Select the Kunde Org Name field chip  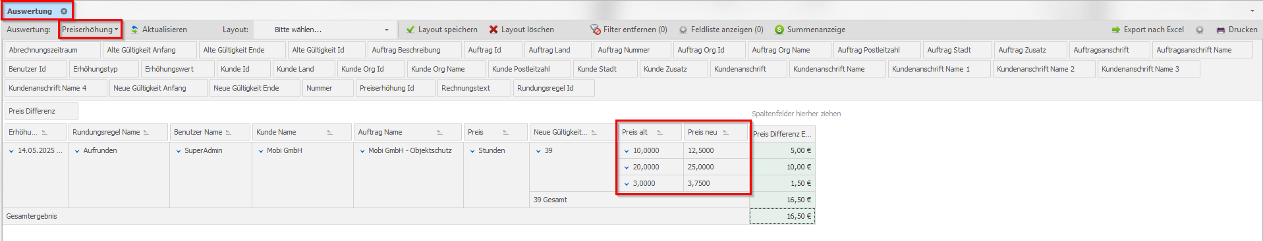446,69
